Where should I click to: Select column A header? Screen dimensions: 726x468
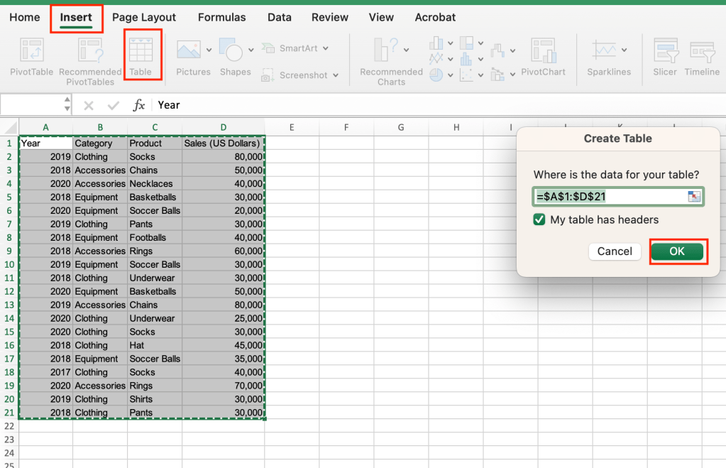tap(45, 127)
